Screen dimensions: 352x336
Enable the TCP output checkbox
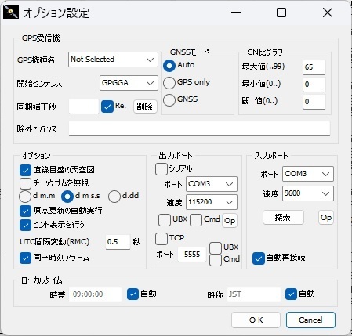click(161, 238)
